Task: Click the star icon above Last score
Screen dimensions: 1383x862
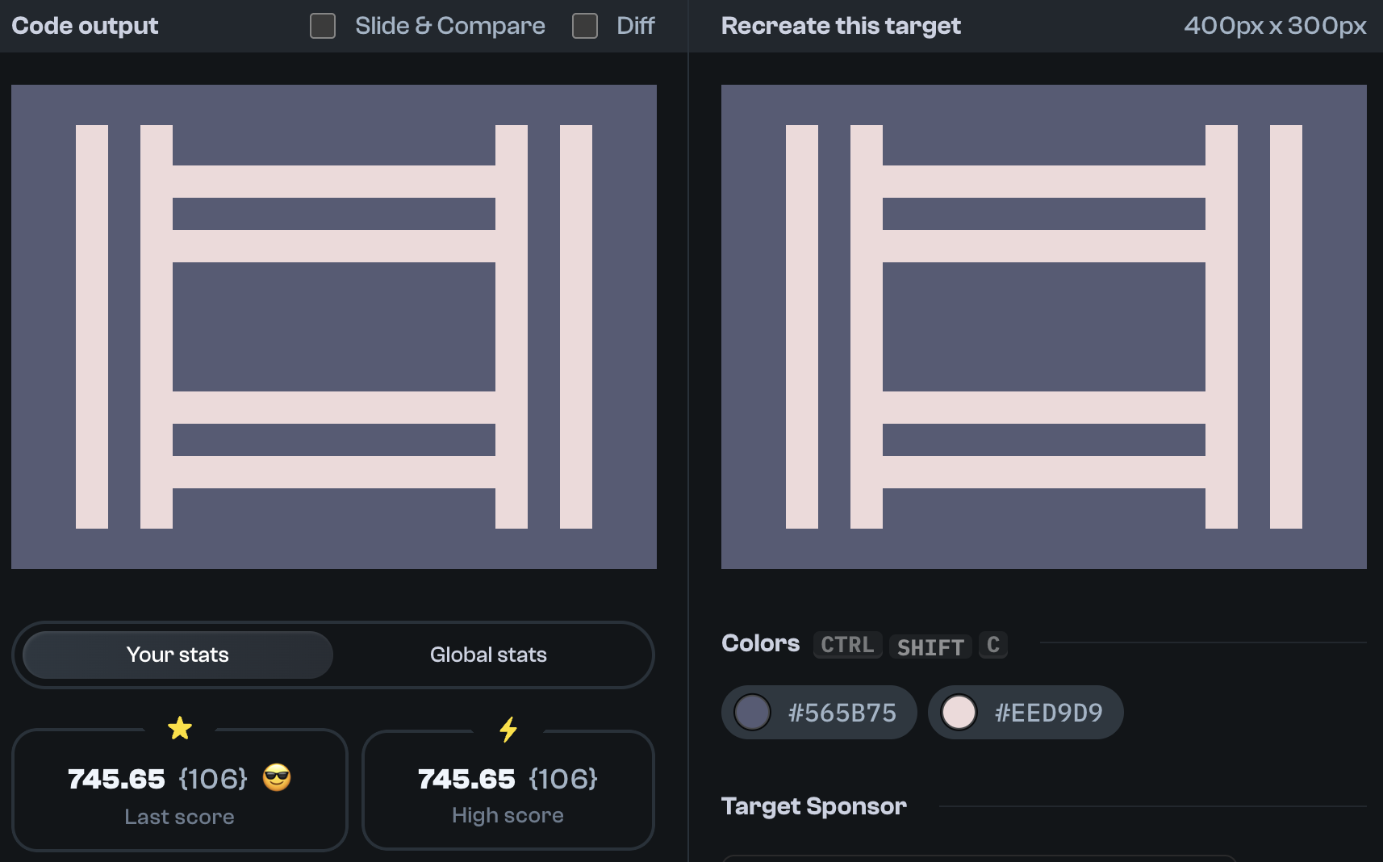Action: [x=180, y=728]
